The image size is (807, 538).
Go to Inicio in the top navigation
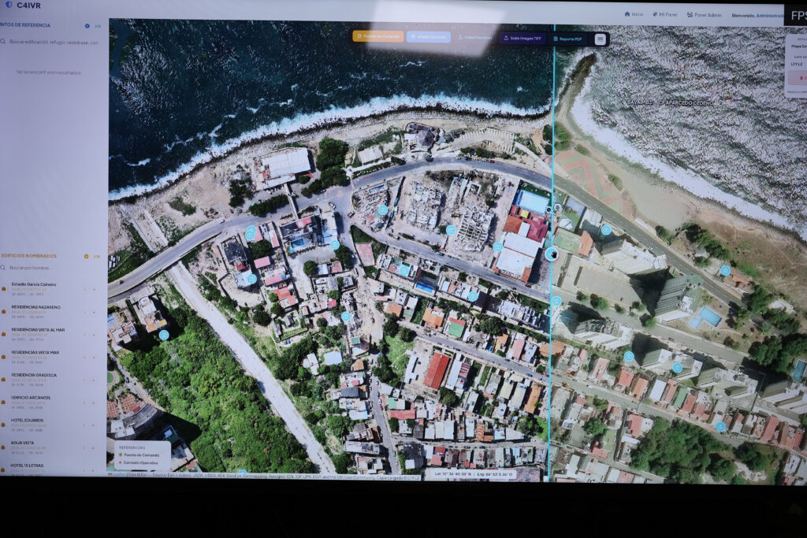tap(634, 14)
